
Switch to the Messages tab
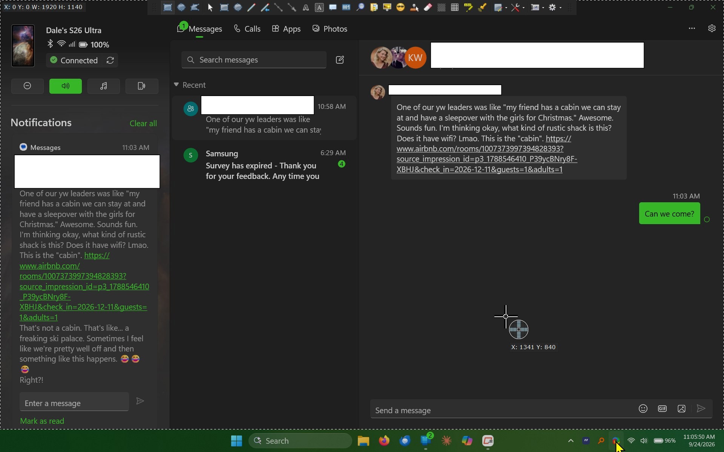199,29
